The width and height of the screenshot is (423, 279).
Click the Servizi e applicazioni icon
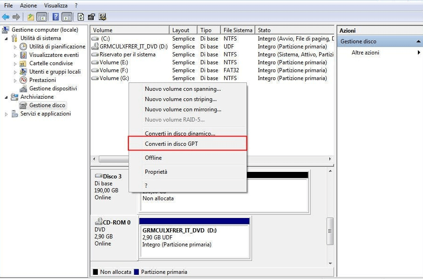pos(14,114)
